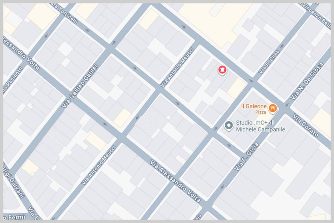Select the Via Corato street label
Viewport: 334px width, 223px height.
(306, 125)
